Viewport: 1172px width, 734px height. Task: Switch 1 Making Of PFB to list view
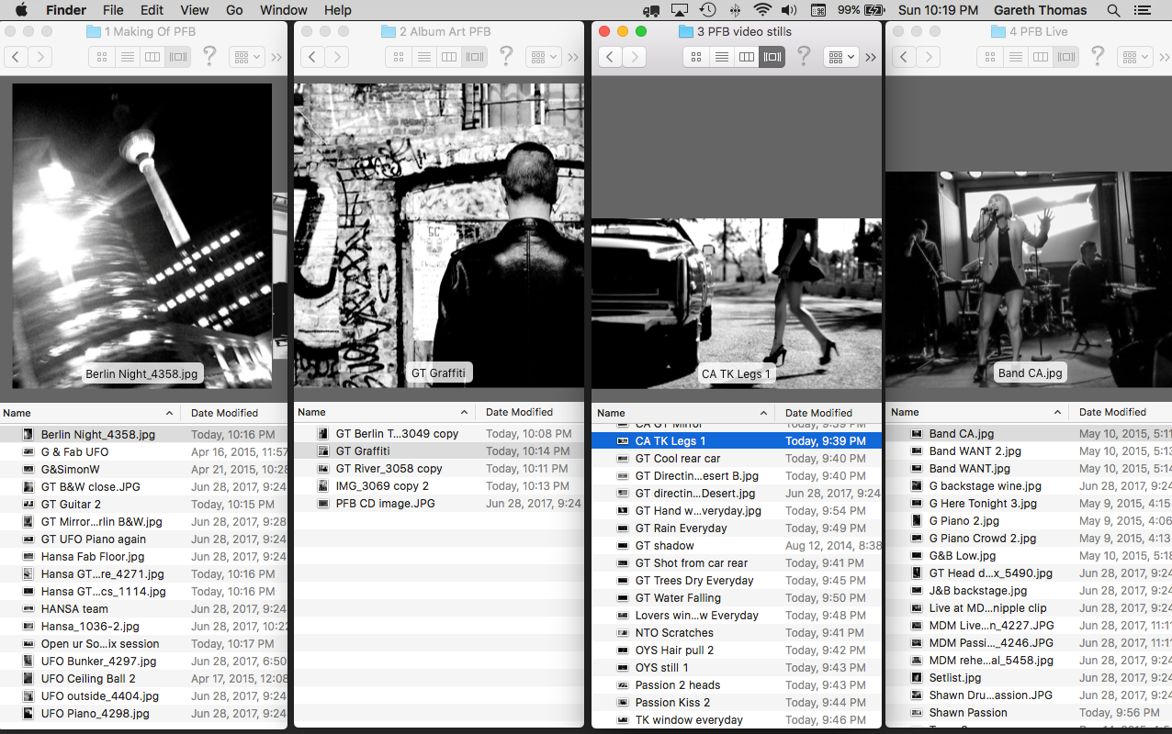coord(128,57)
